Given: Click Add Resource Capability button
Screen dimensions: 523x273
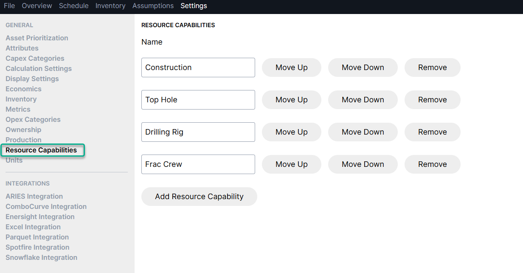Looking at the screenshot, I should point(199,197).
